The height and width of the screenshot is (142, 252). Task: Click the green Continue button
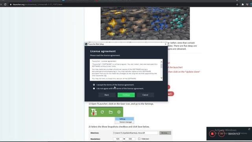click(x=126, y=95)
